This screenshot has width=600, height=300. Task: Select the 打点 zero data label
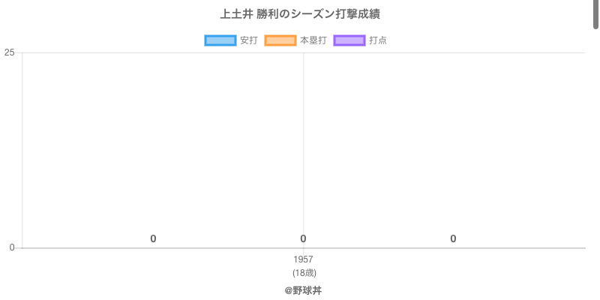453,238
